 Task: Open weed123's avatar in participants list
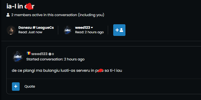(x=68, y=30)
